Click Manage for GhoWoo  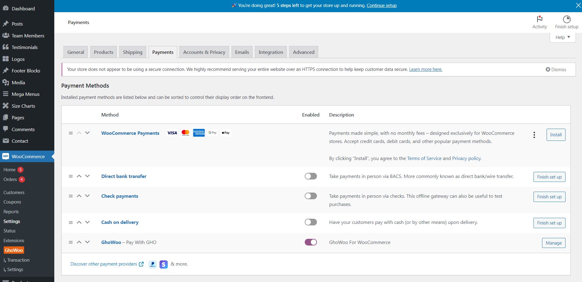[x=554, y=243]
